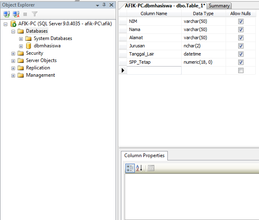The image size is (259, 220).
Task: Expand the dbmhasiswa database node
Action: (x=21, y=46)
